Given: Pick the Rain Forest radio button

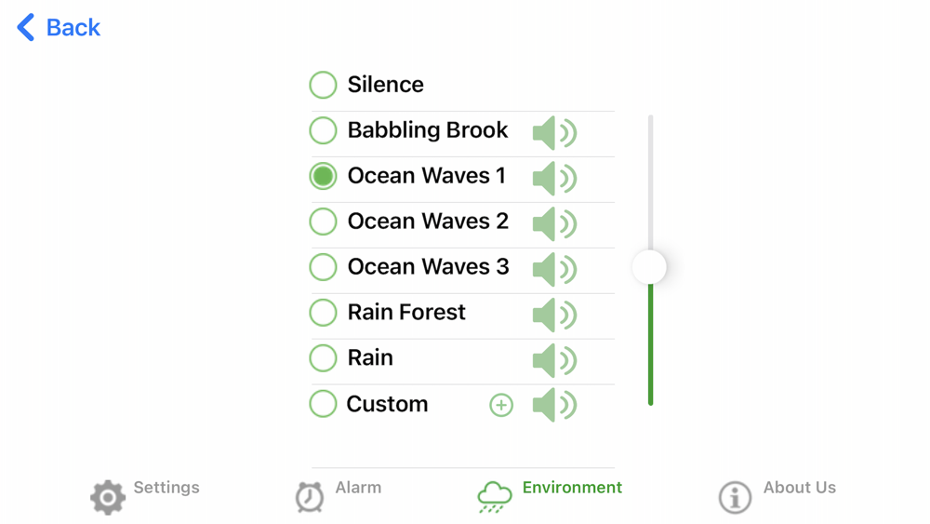Looking at the screenshot, I should click(323, 313).
